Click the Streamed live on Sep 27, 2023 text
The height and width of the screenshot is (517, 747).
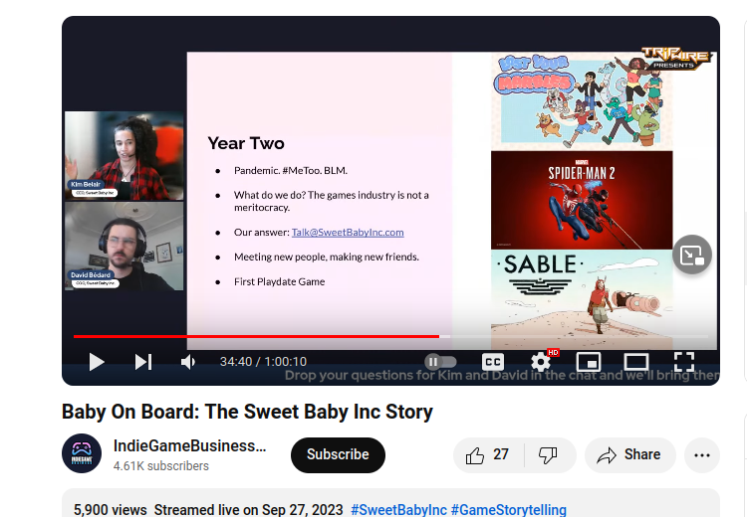[x=248, y=510]
